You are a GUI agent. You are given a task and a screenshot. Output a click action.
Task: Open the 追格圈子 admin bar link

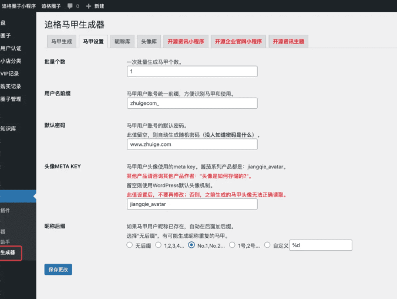[51, 6]
